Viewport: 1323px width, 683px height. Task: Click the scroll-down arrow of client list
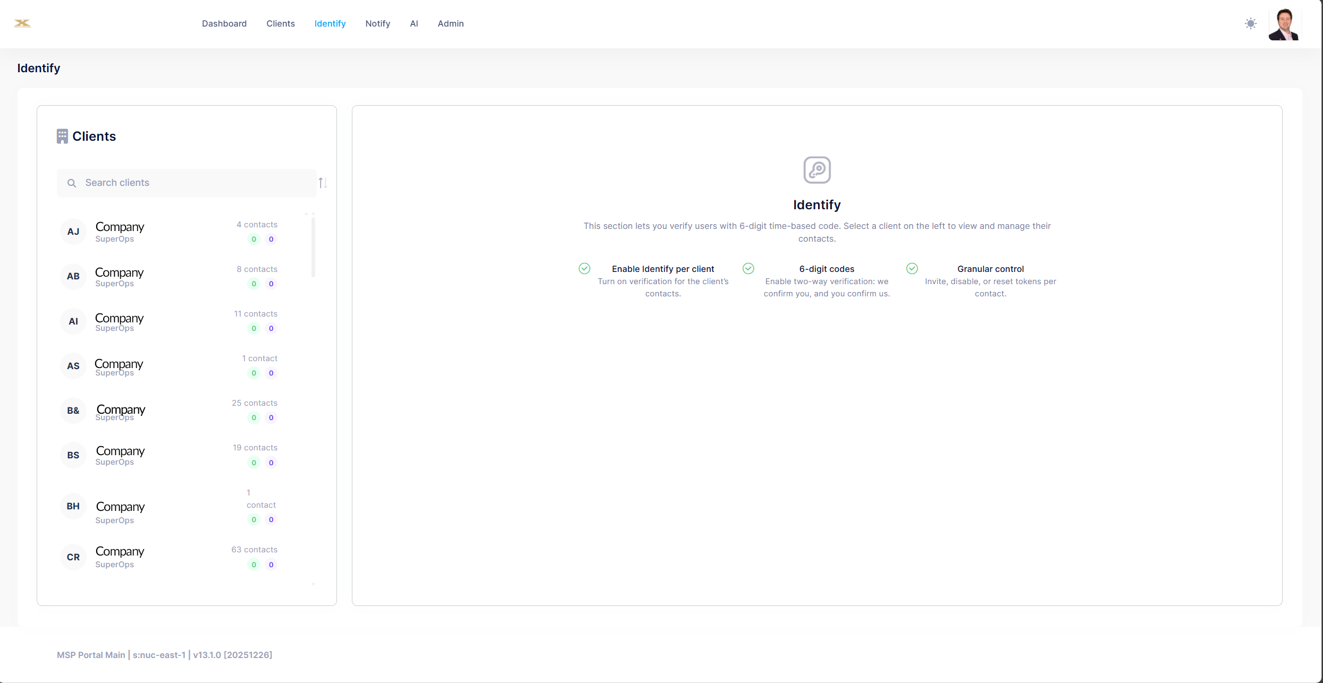(x=313, y=584)
